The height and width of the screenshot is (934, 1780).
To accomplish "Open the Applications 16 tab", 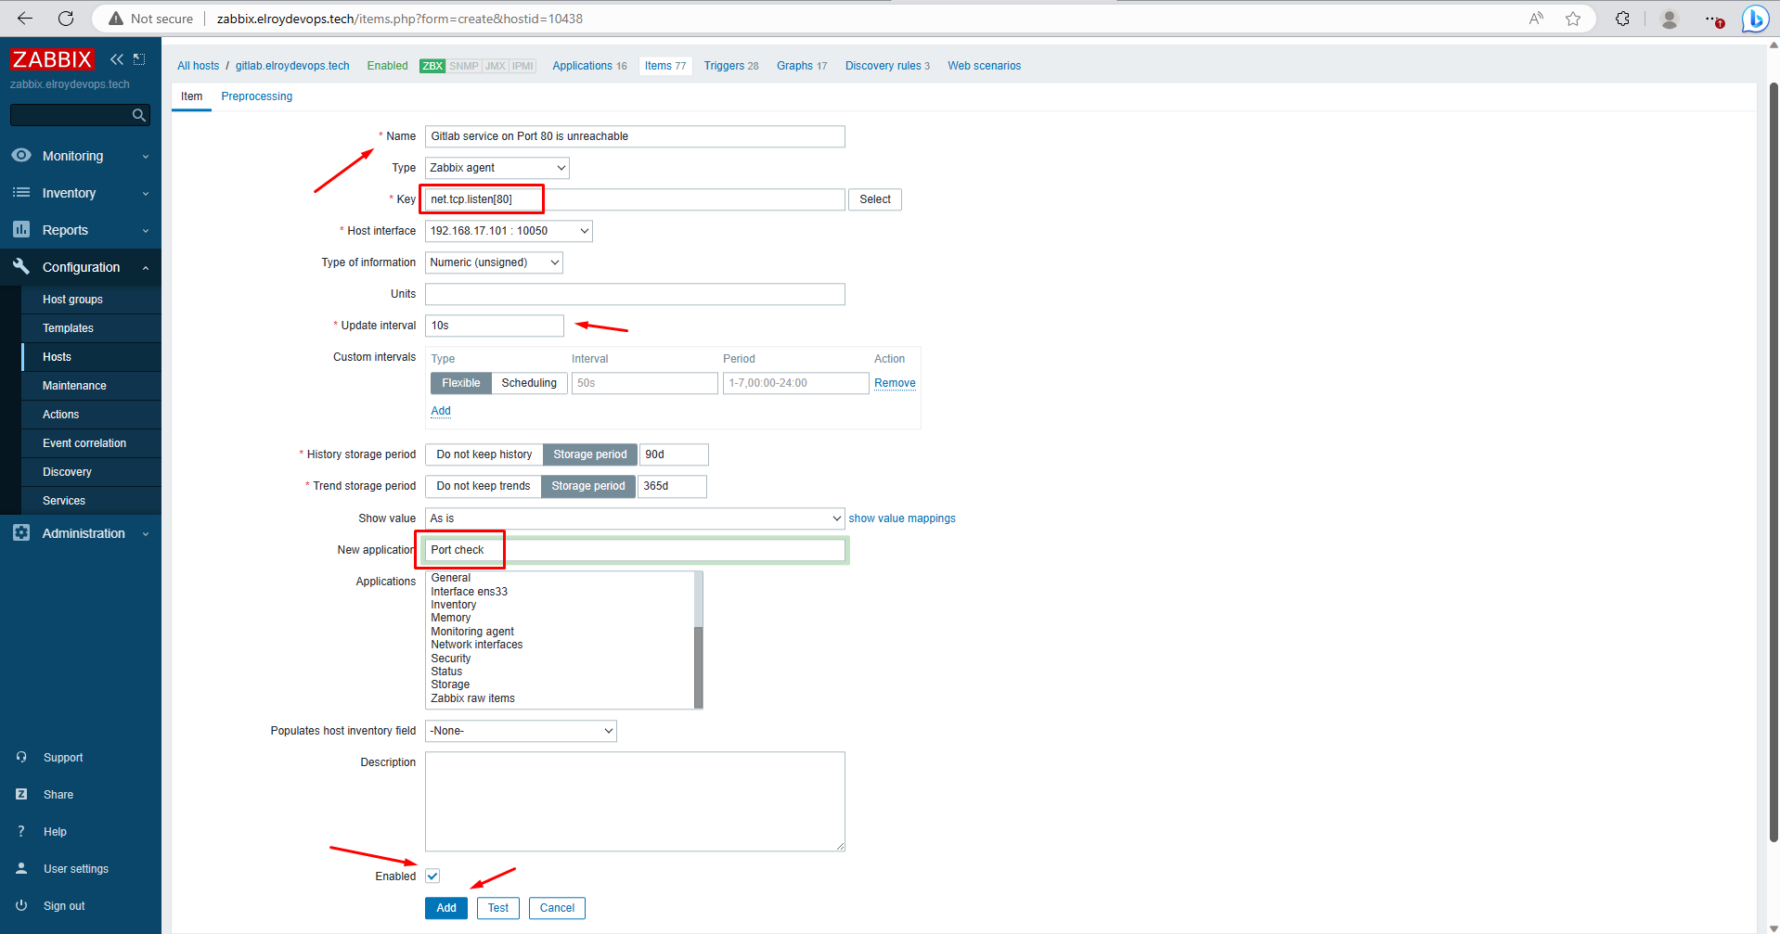I will 589,66.
